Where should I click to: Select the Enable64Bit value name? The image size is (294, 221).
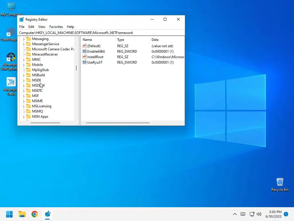coord(96,51)
